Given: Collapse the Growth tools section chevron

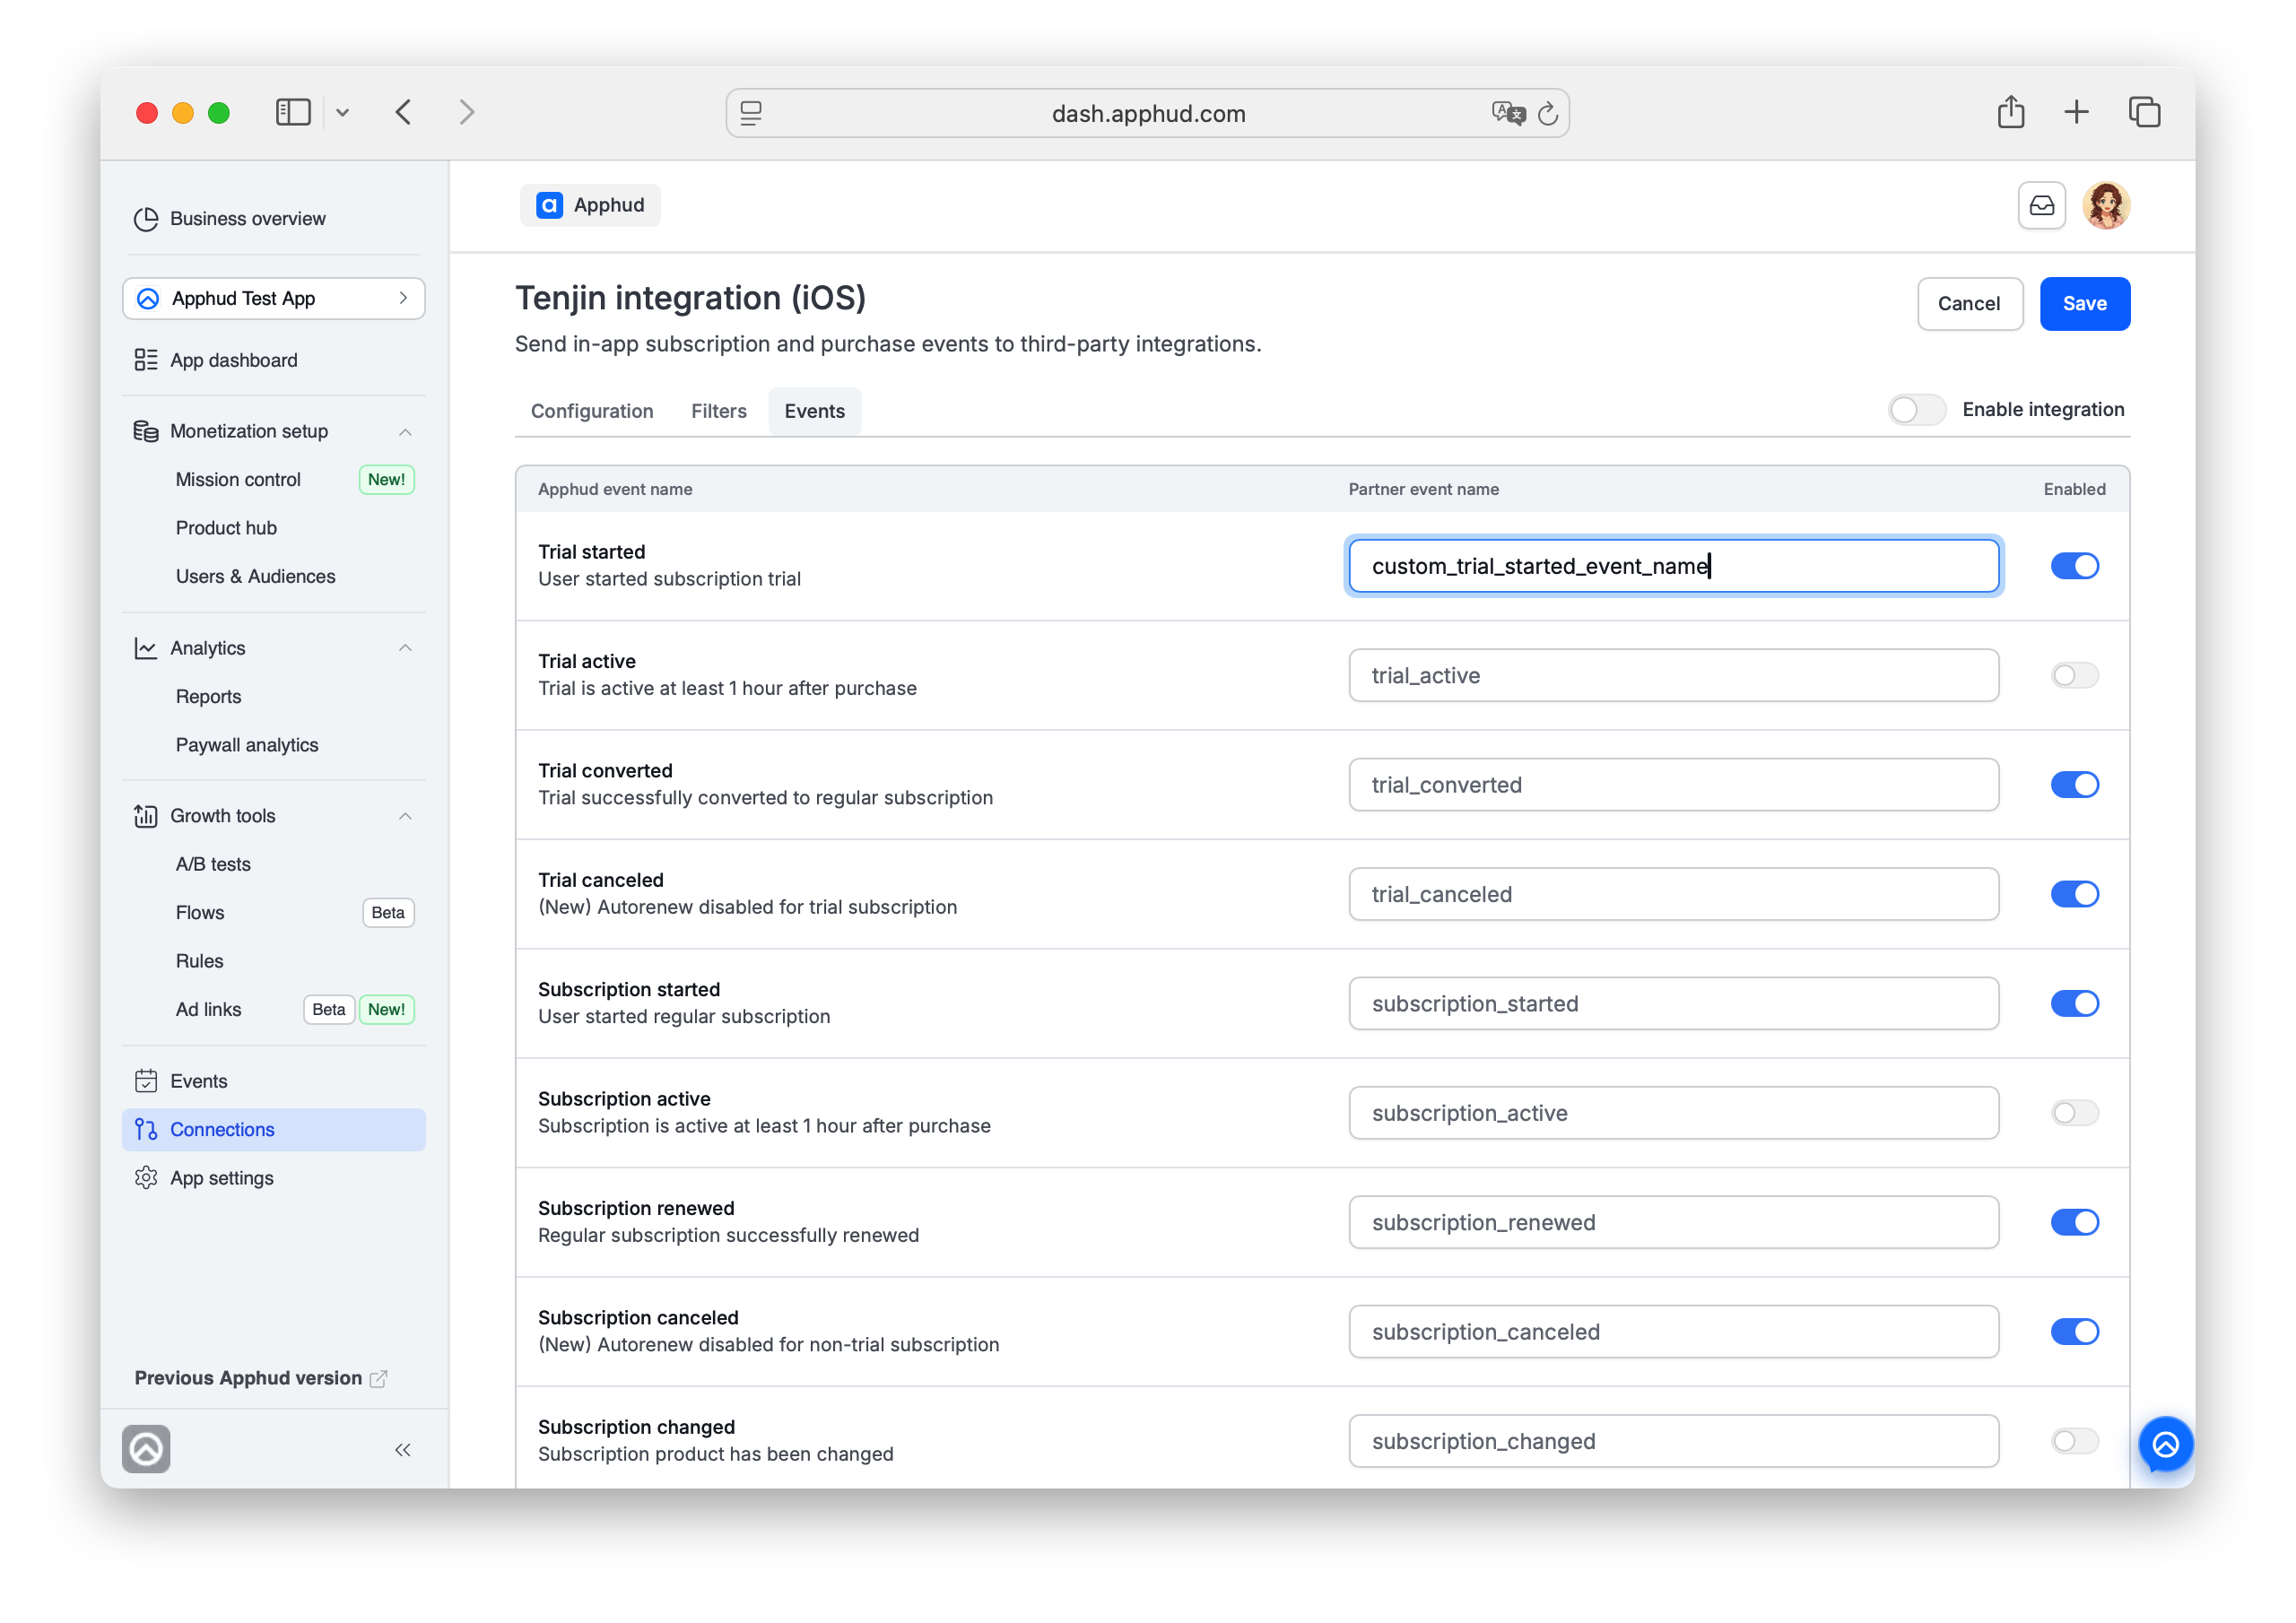Looking at the screenshot, I should pos(405,816).
